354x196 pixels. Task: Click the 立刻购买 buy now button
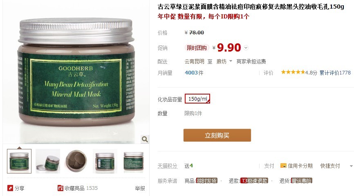pyautogui.click(x=217, y=135)
